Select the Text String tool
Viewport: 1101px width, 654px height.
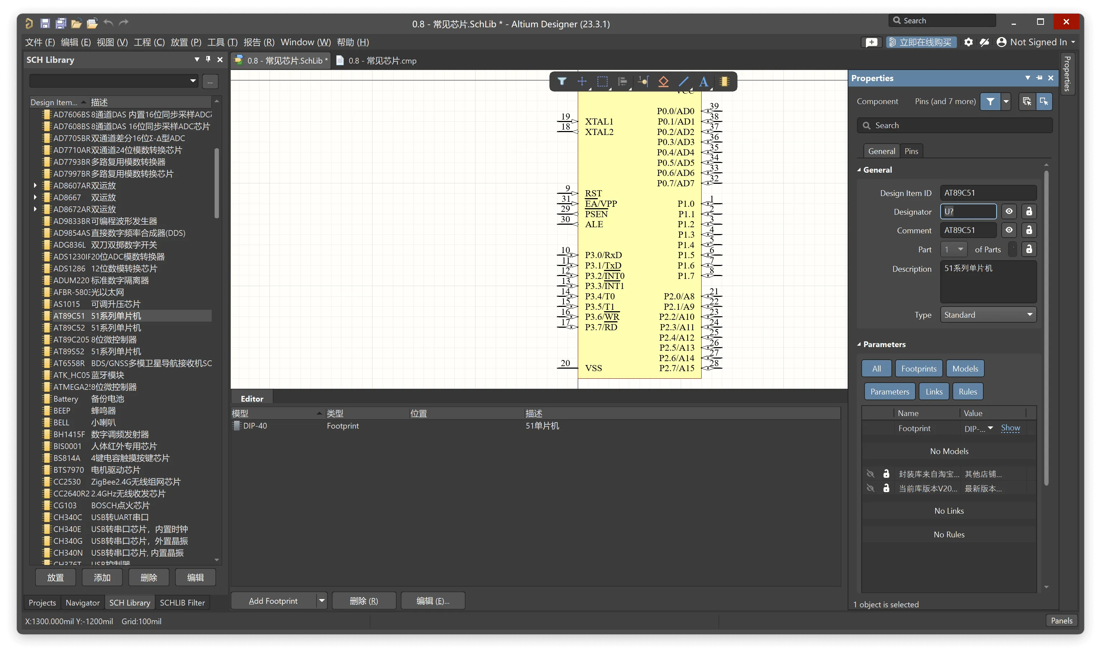pos(704,81)
